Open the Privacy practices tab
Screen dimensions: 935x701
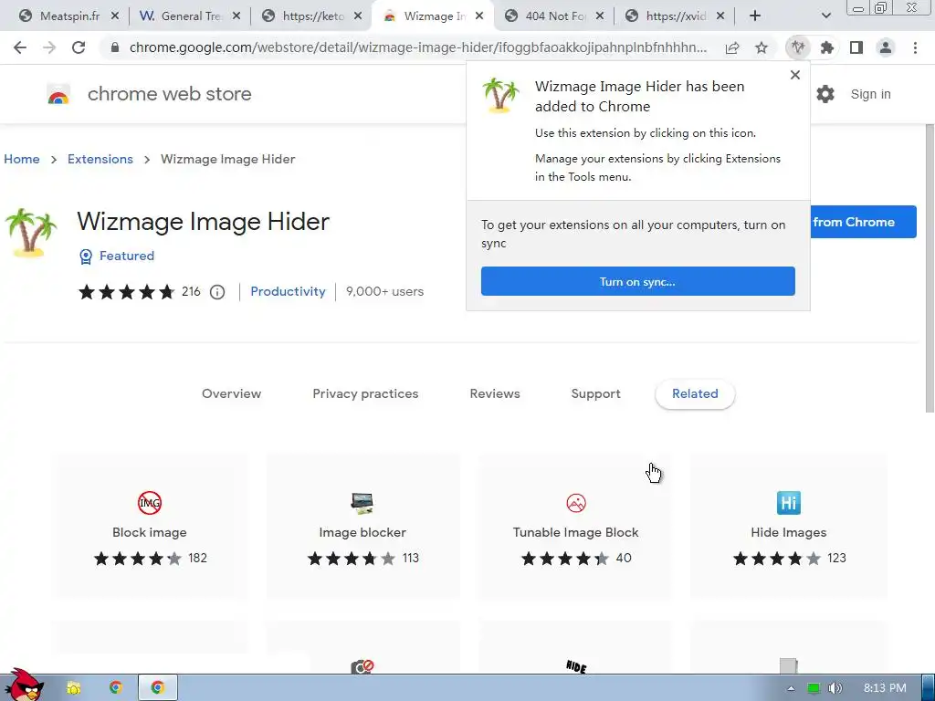(x=365, y=394)
